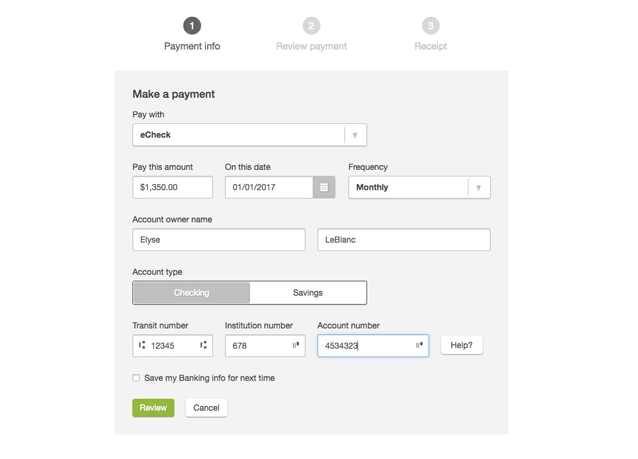Expand the Frequency Monthly dropdown

[419, 187]
